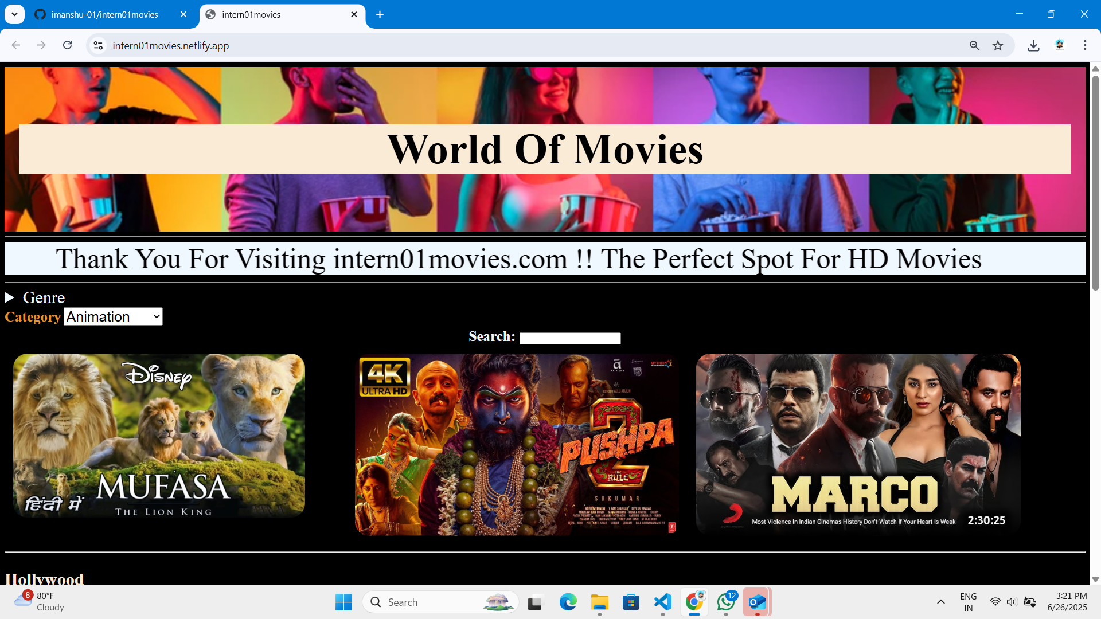Click the taskbar Search box
Image resolution: width=1101 pixels, height=619 pixels.
tap(440, 602)
